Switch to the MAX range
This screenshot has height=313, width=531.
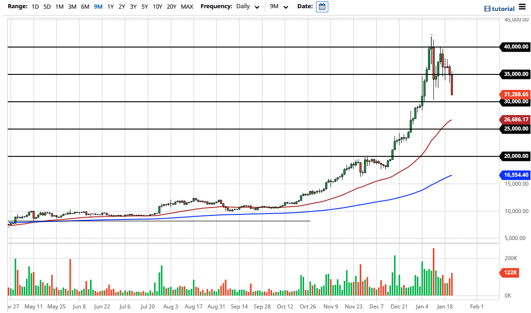point(187,7)
